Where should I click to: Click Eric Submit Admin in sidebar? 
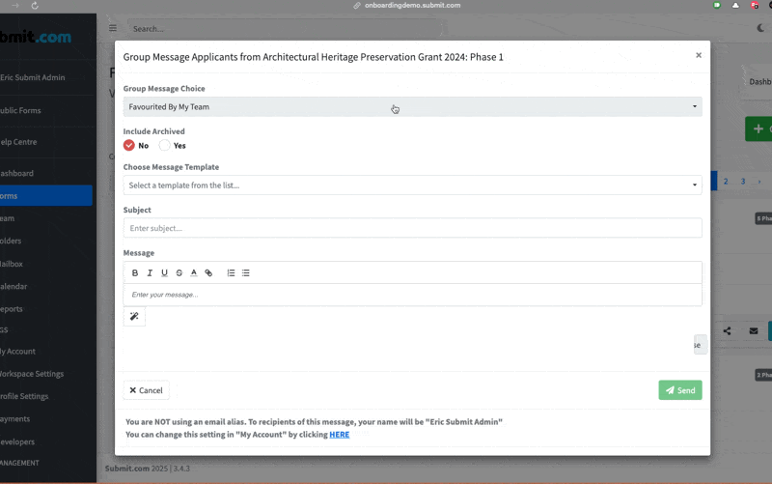click(33, 77)
